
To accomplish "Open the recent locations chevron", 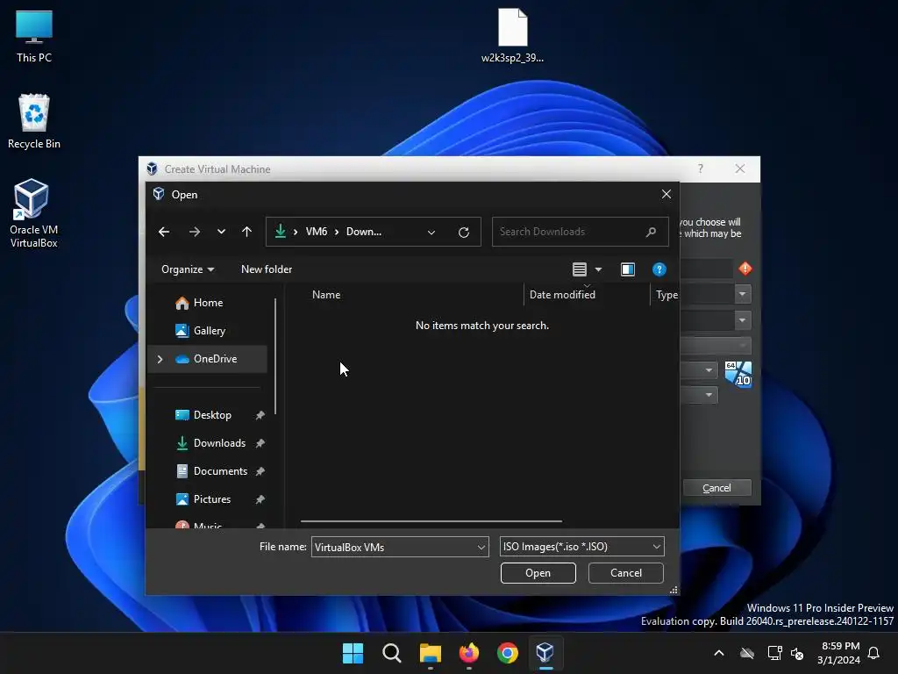I will click(x=221, y=232).
